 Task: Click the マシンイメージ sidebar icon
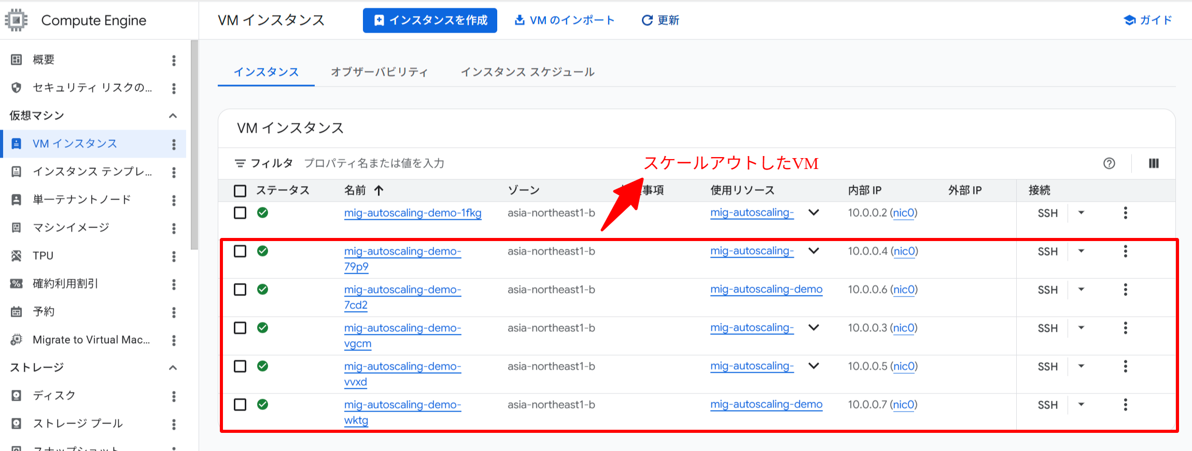[17, 228]
